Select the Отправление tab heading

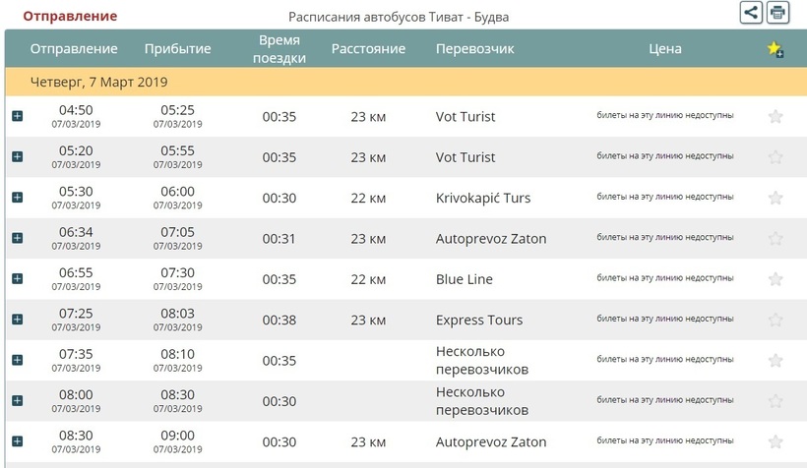click(70, 16)
